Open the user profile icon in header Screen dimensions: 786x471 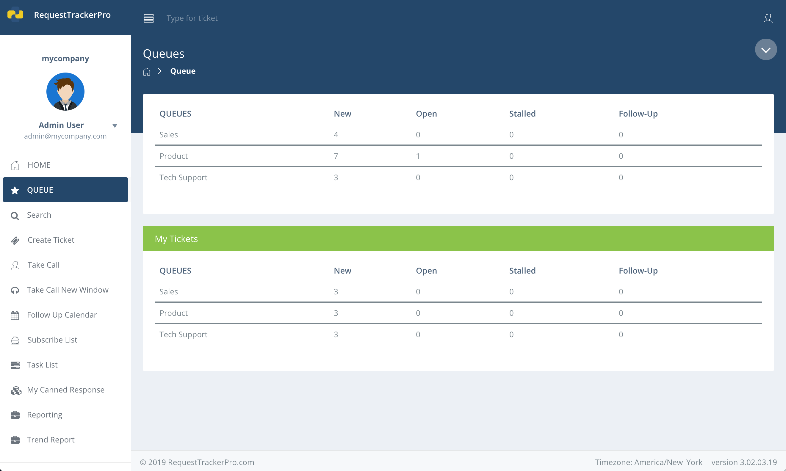(x=768, y=18)
